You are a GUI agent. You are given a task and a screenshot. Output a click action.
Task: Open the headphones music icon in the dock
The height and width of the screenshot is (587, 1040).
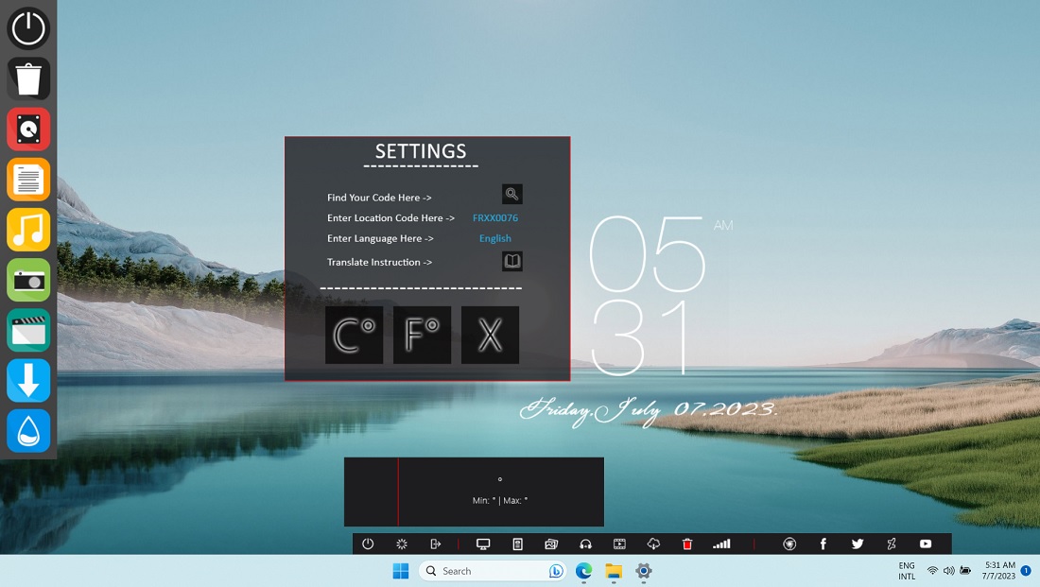[x=585, y=544]
